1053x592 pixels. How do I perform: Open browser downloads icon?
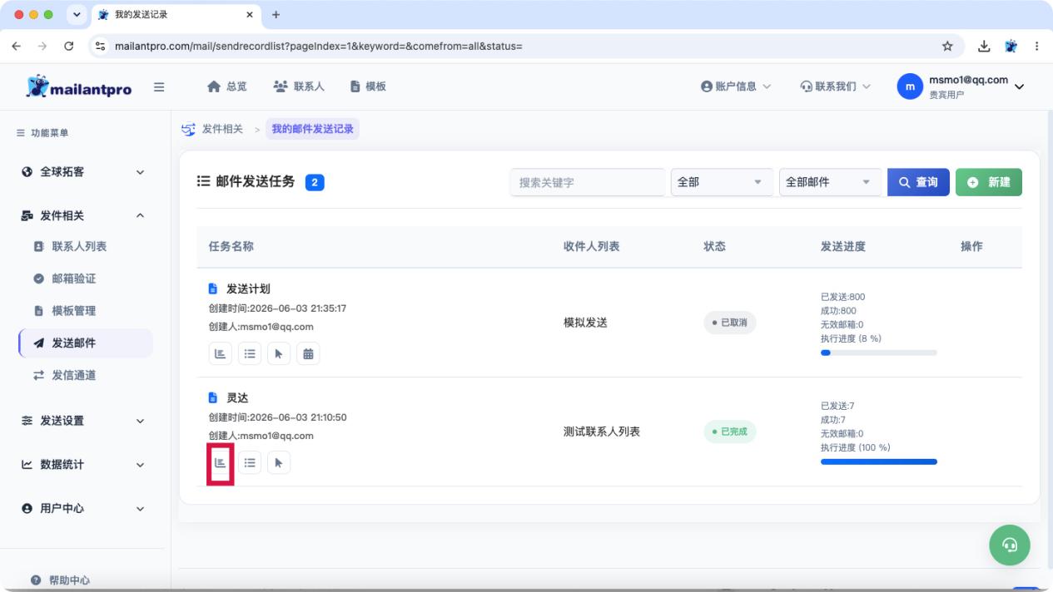[984, 46]
